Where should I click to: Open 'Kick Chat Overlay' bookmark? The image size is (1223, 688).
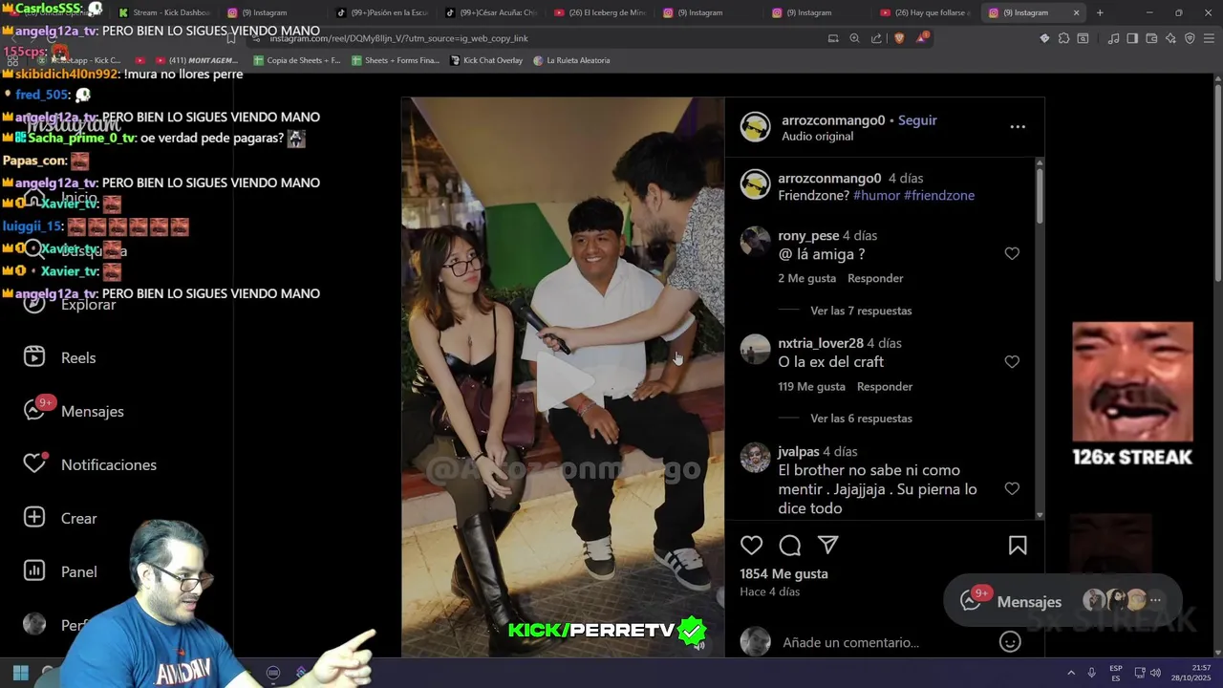[486, 60]
